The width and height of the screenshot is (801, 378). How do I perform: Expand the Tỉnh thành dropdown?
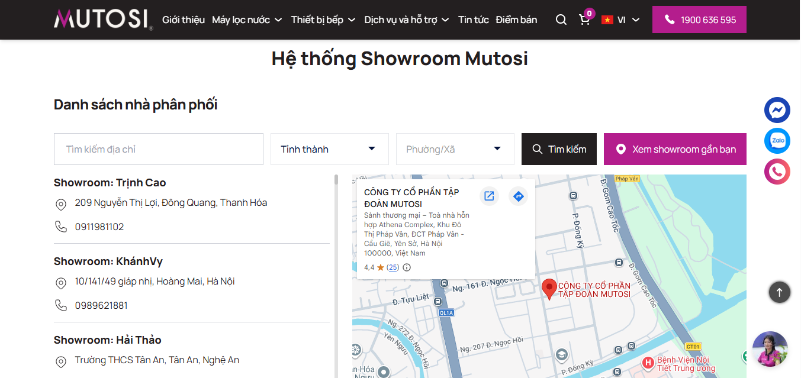[330, 149]
